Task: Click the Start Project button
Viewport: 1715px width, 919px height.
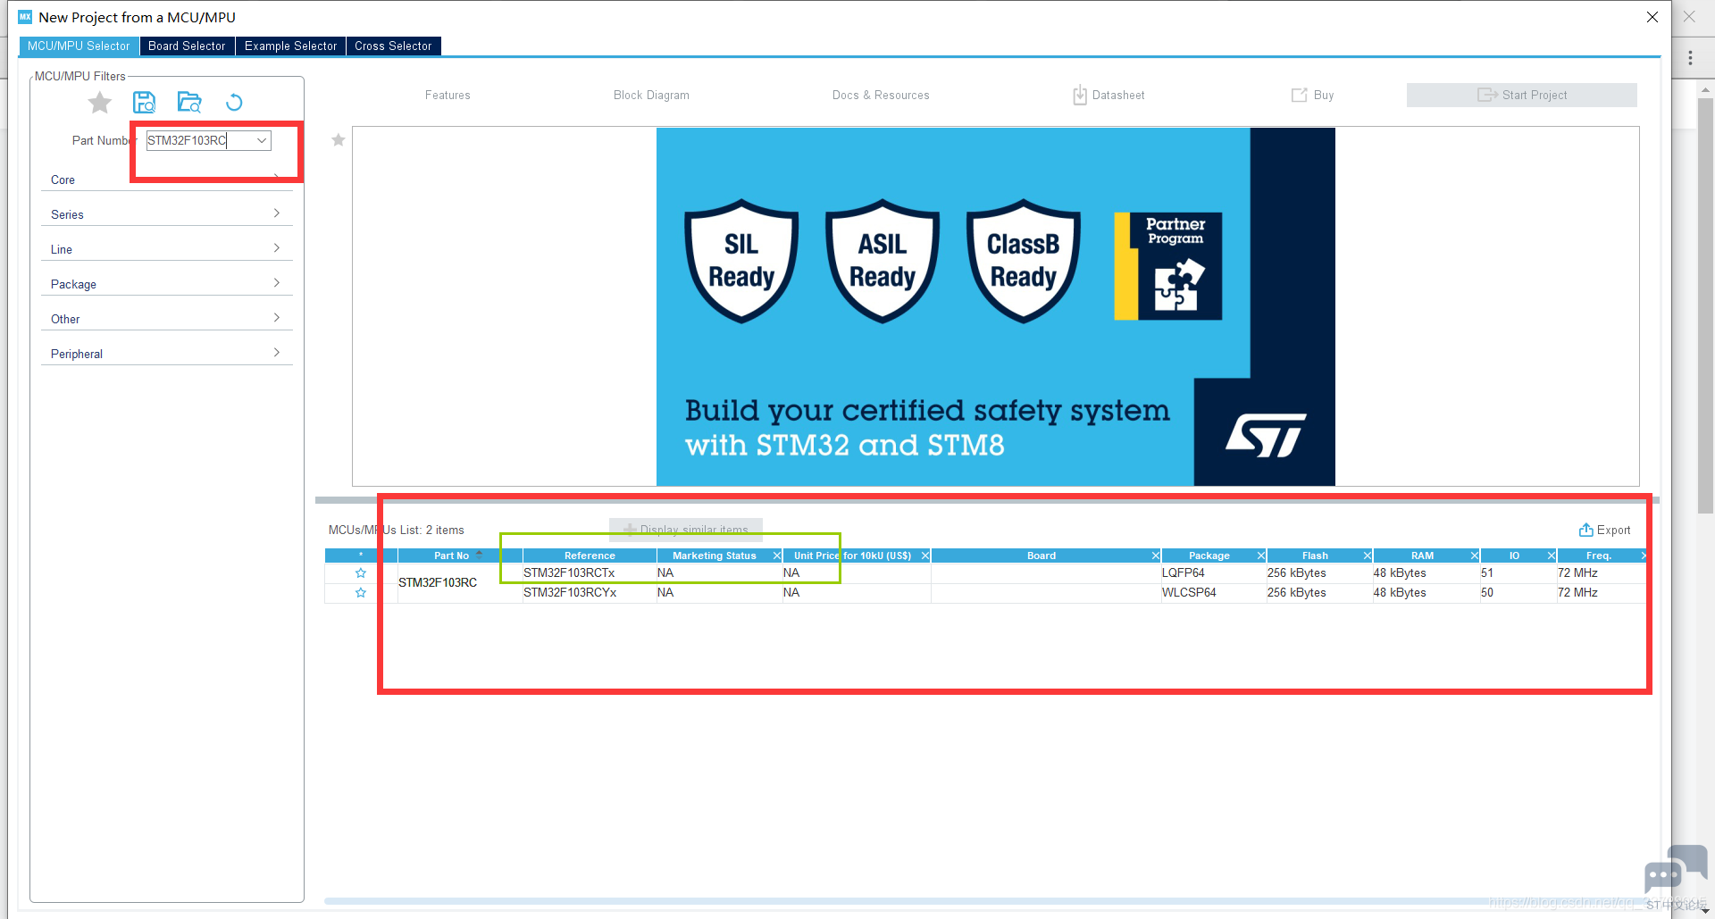Action: pyautogui.click(x=1521, y=95)
